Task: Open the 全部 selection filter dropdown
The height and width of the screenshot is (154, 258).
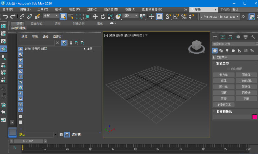Action: click(x=51, y=16)
